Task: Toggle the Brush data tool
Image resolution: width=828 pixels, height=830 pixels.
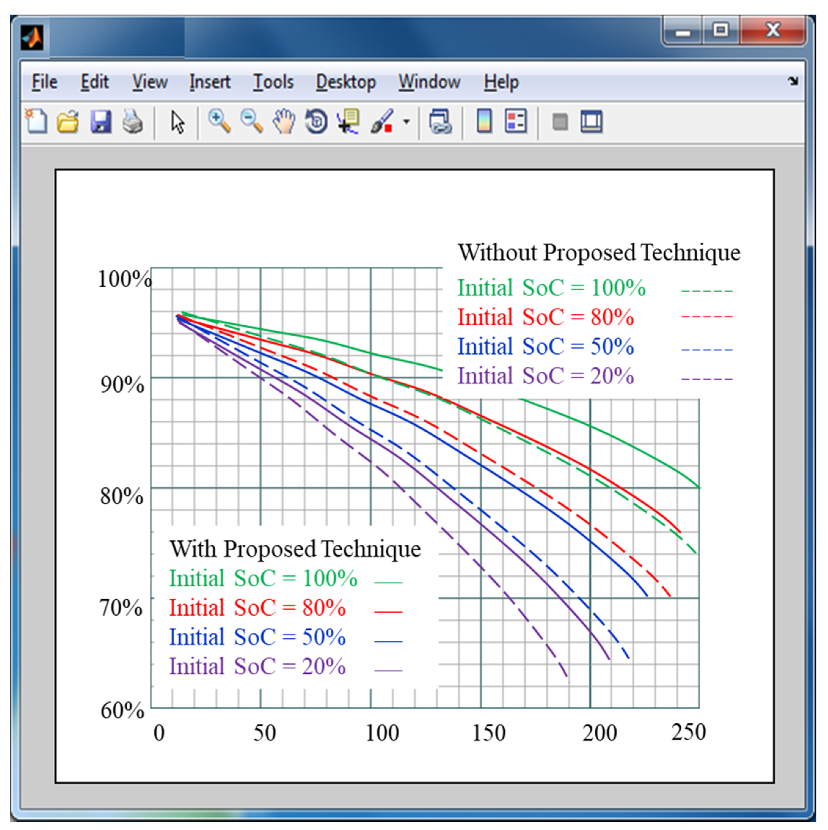Action: [x=381, y=122]
